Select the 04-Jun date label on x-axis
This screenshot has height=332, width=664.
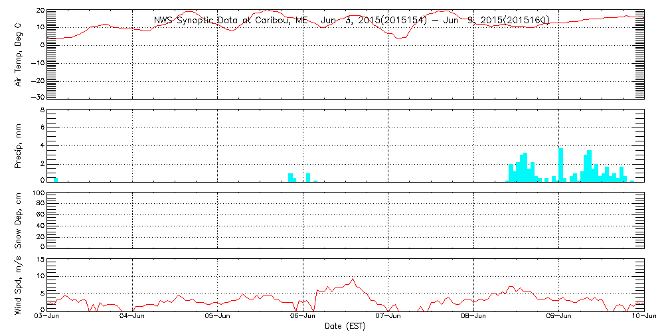(132, 317)
